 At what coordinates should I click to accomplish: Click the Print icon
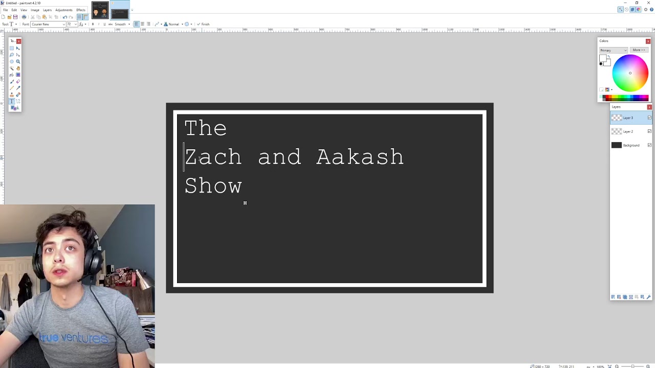coord(24,17)
